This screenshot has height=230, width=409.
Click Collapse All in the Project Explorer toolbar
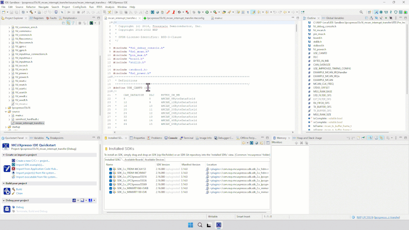point(63,23)
